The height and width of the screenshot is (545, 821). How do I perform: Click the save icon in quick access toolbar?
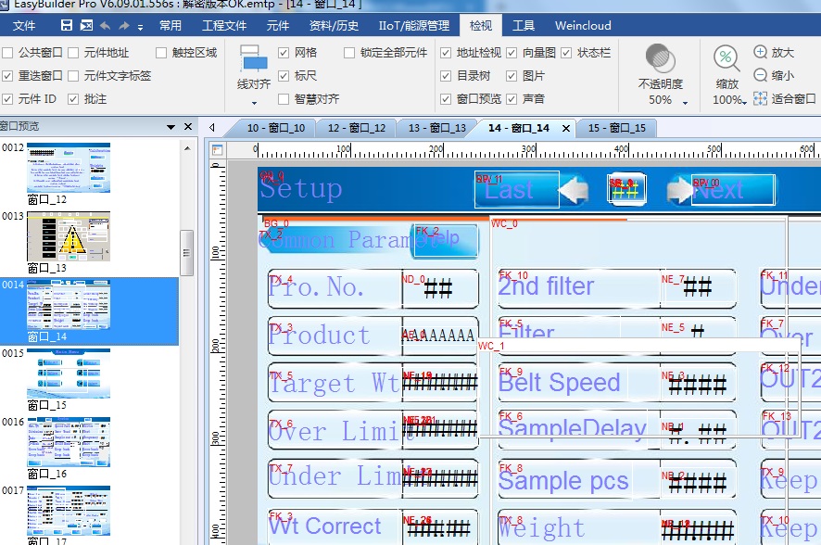(x=67, y=25)
